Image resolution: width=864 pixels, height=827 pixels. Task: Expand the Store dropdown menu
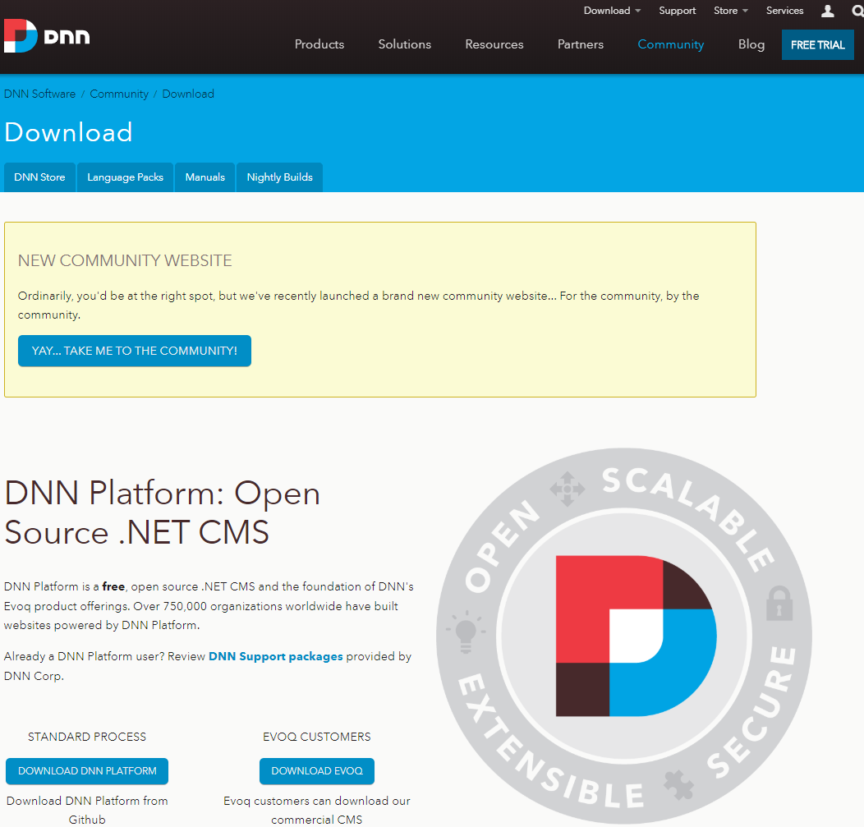coord(731,11)
